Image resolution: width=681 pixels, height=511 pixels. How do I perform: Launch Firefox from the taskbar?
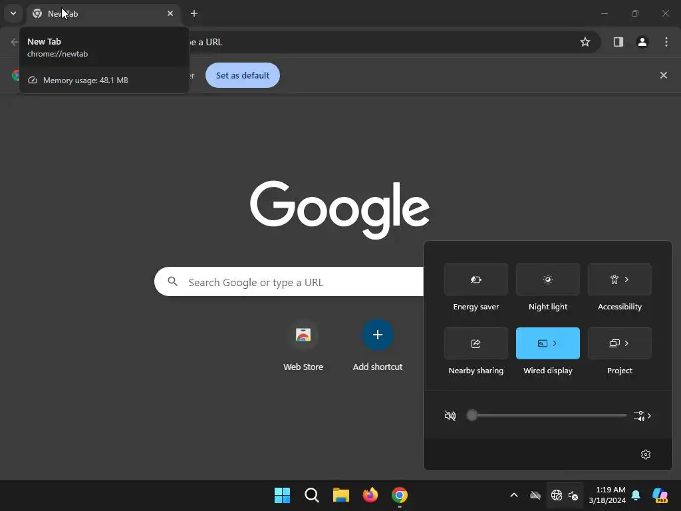[x=370, y=495]
